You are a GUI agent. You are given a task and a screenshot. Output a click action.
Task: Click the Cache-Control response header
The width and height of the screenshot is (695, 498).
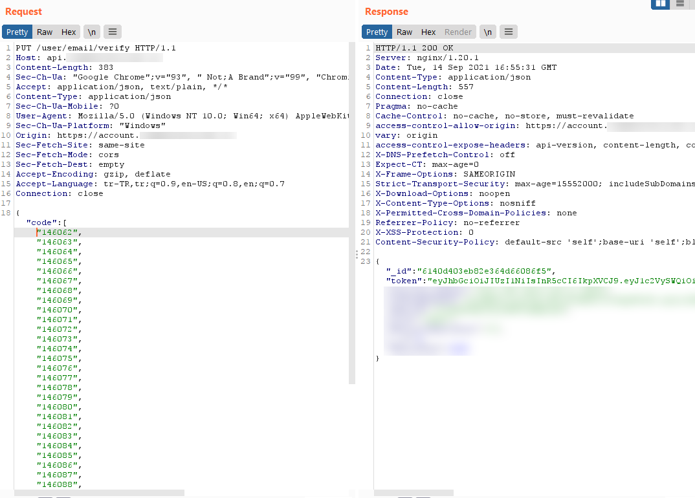[505, 116]
